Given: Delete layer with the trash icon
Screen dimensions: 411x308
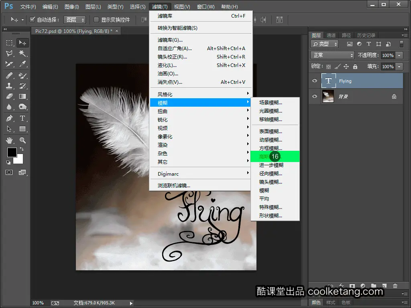Looking at the screenshot, I should 395,286.
